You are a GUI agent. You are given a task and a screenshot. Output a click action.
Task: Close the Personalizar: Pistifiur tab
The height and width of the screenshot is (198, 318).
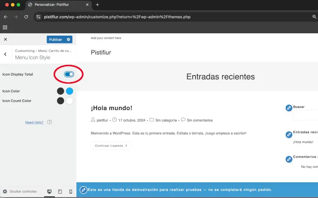pos(87,5)
